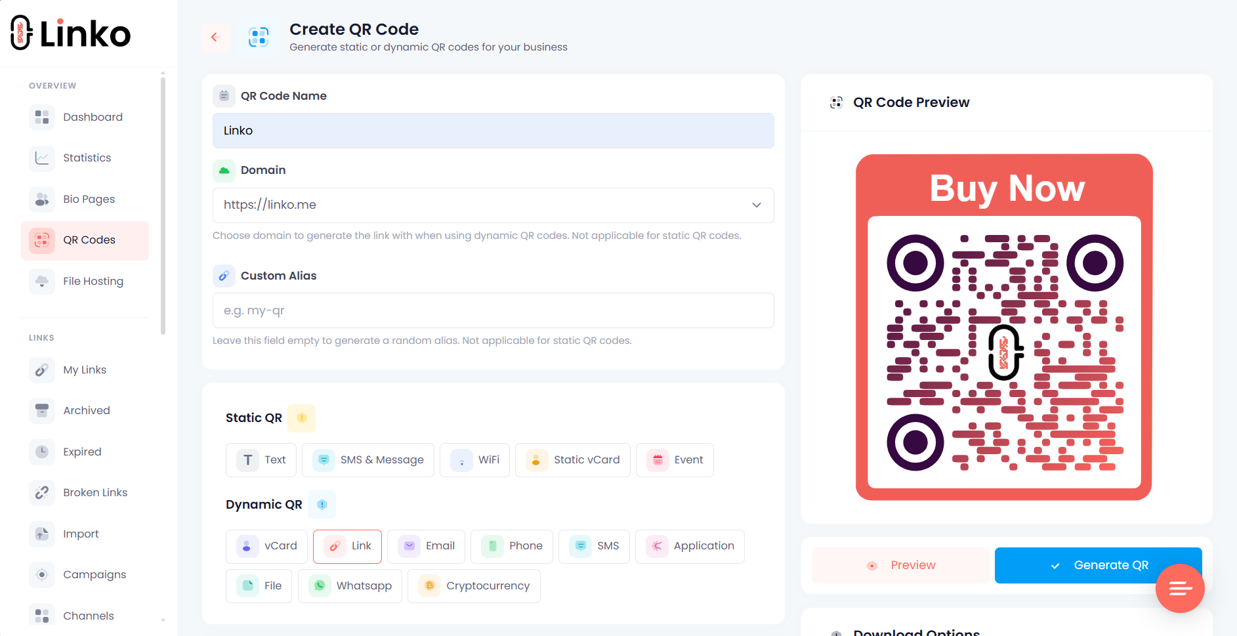Viewport: 1237px width, 636px height.
Task: Click the Channels icon
Action: pos(42,616)
